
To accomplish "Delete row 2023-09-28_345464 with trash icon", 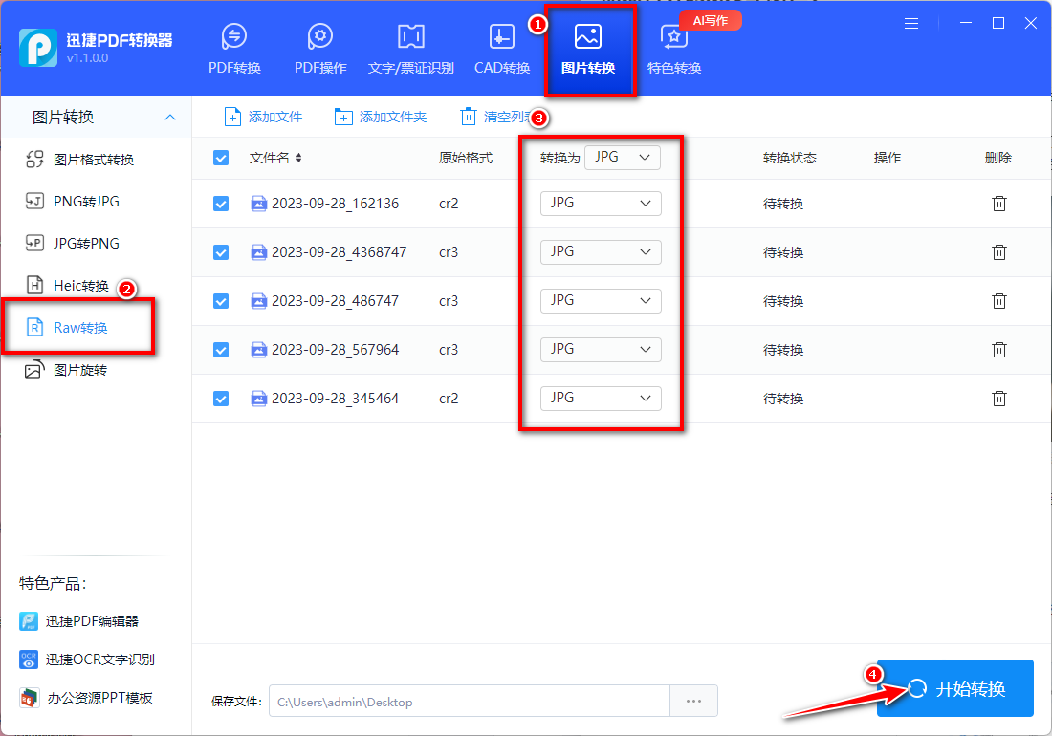I will (999, 399).
